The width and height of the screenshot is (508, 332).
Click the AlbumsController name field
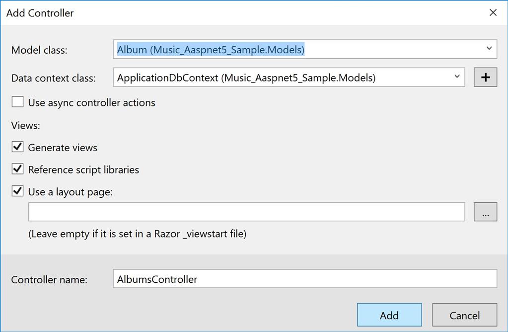coord(304,279)
